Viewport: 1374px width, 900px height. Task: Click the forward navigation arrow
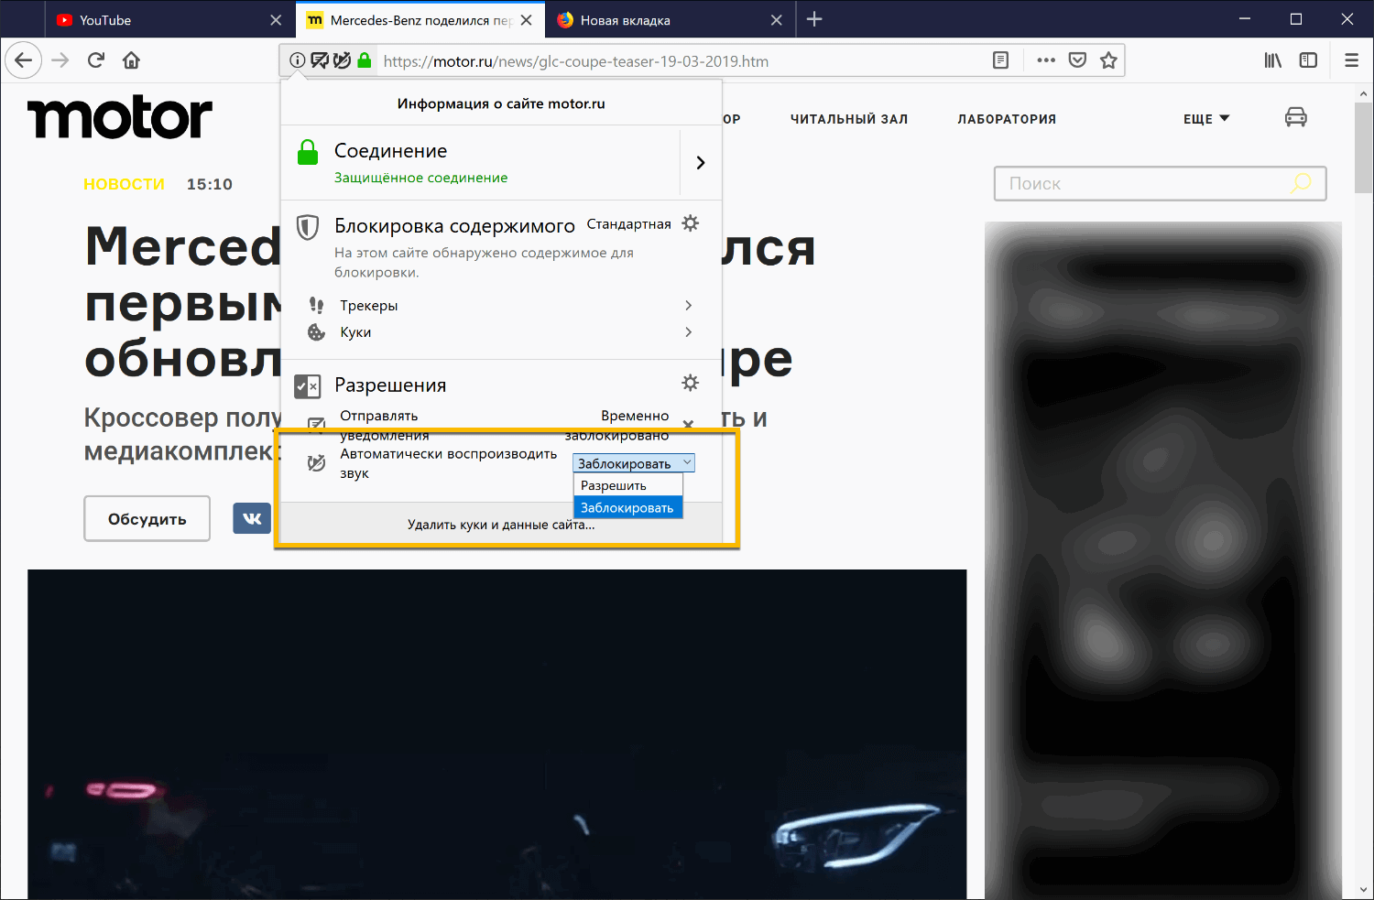point(60,60)
